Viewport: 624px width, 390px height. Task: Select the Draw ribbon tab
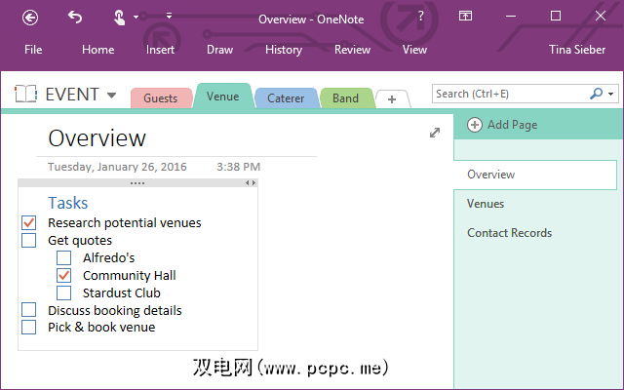pyautogui.click(x=219, y=50)
